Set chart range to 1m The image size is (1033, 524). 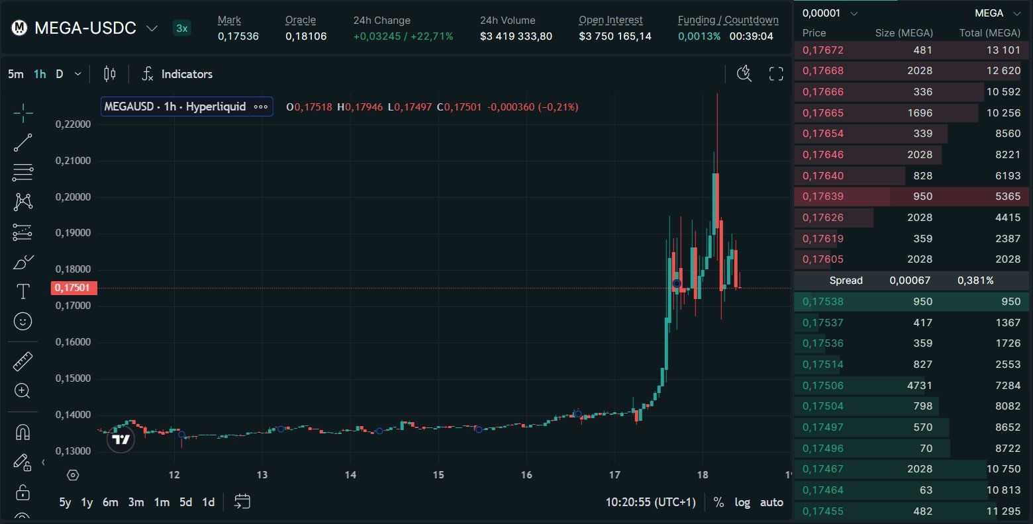pos(162,502)
